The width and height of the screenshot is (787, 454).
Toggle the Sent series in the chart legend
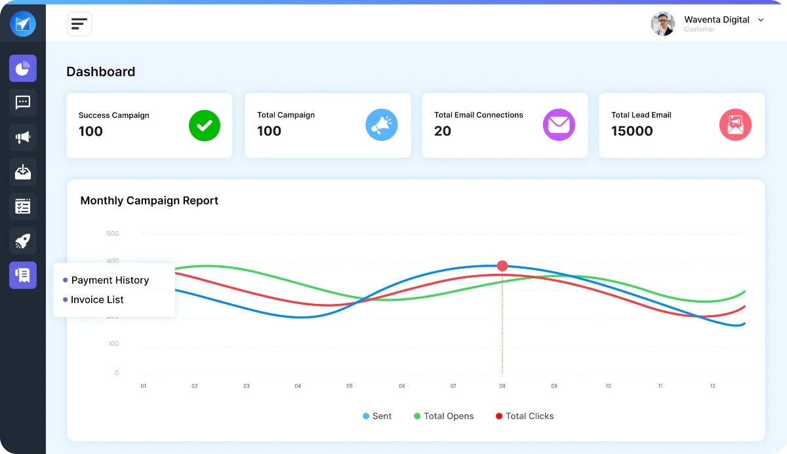[x=377, y=416]
